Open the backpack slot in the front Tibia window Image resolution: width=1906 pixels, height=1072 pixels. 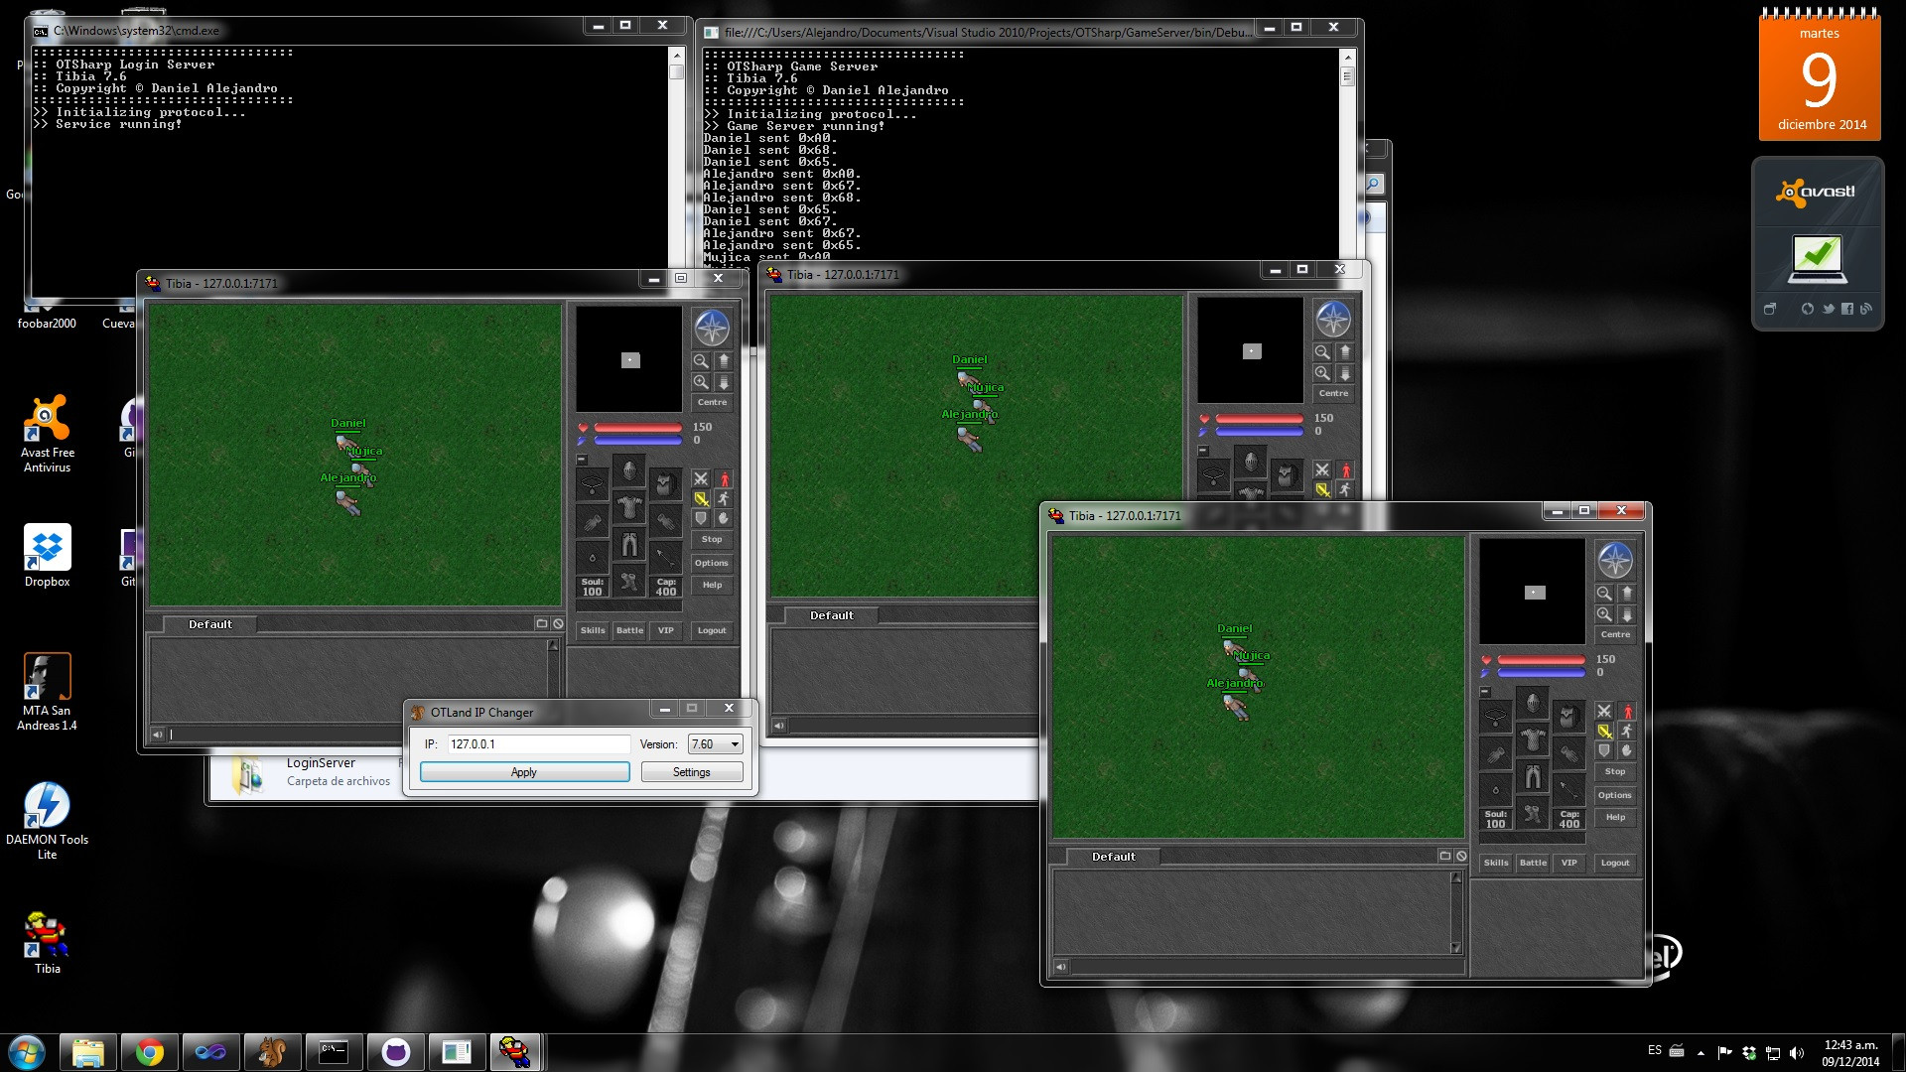[x=1568, y=717]
